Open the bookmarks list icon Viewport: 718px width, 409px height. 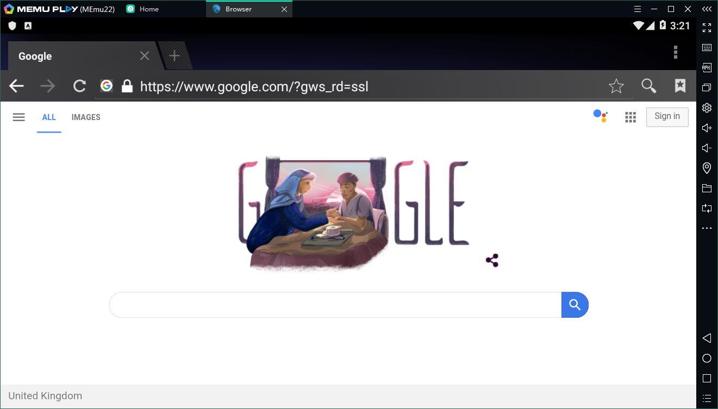[x=680, y=85]
